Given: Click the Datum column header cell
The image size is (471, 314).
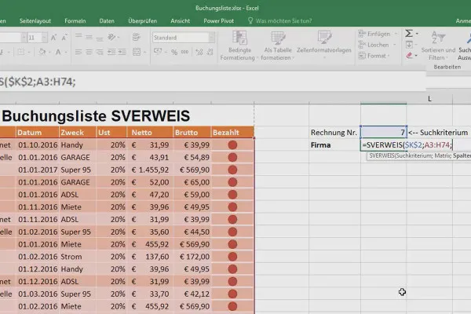Looking at the screenshot, I should click(x=37, y=133).
